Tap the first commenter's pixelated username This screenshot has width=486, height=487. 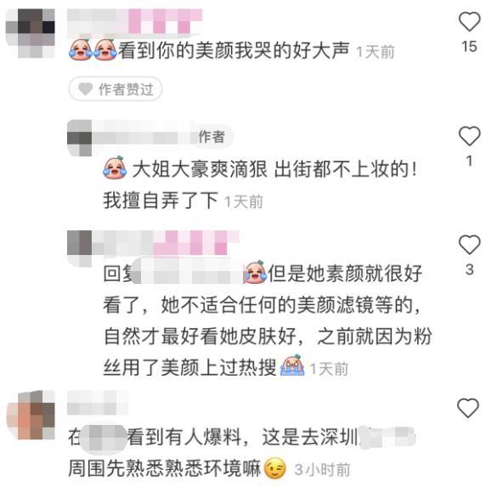135,21
